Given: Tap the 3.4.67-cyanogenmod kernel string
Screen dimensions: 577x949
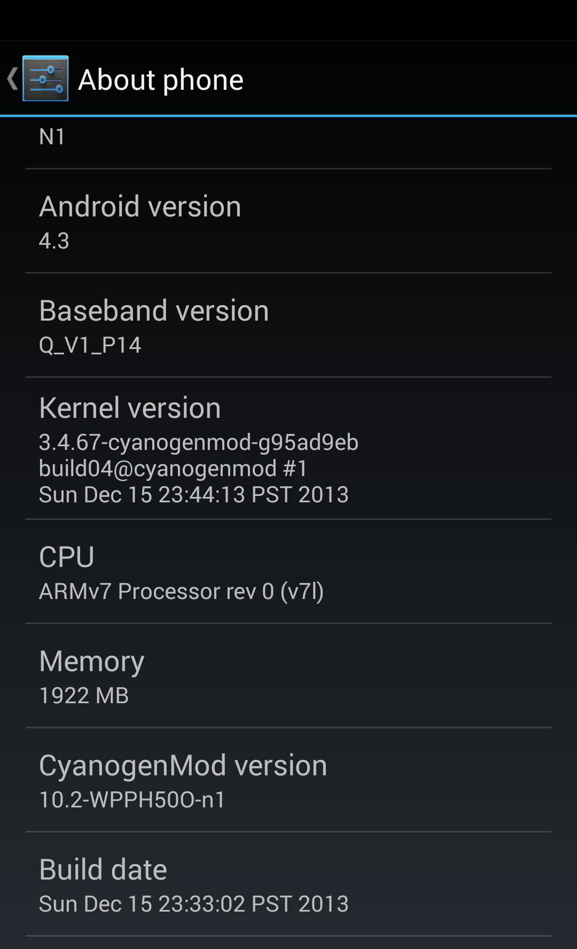Looking at the screenshot, I should pyautogui.click(x=199, y=442).
